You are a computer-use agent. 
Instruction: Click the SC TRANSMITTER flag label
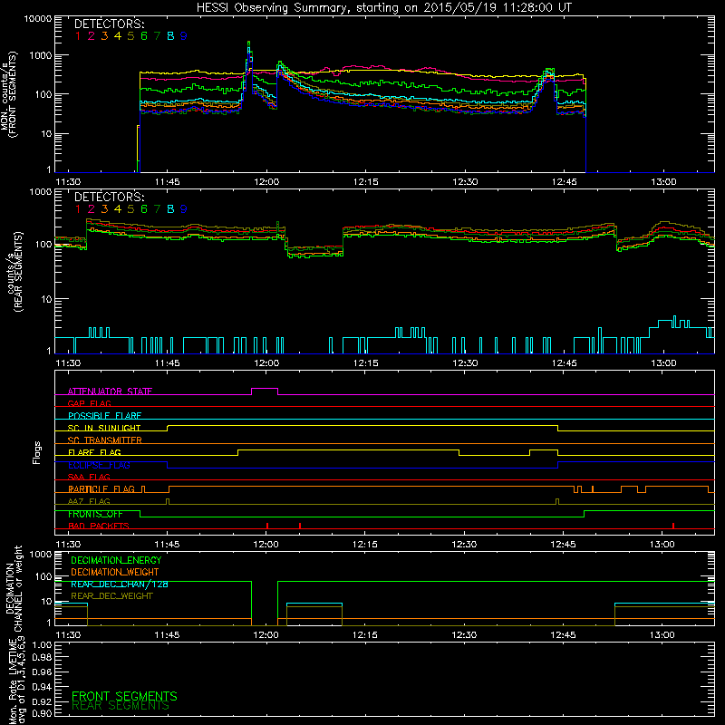click(x=105, y=440)
